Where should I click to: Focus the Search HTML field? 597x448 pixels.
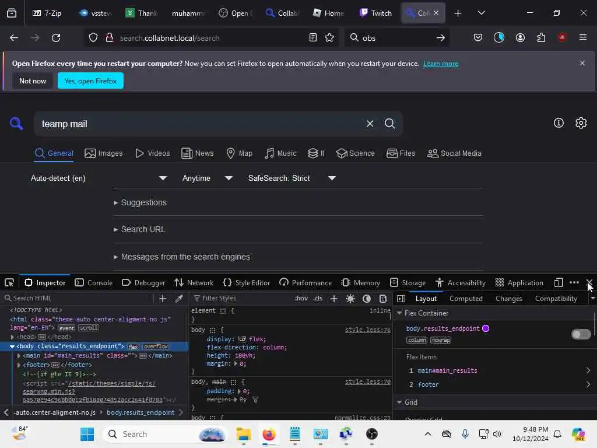click(78, 298)
